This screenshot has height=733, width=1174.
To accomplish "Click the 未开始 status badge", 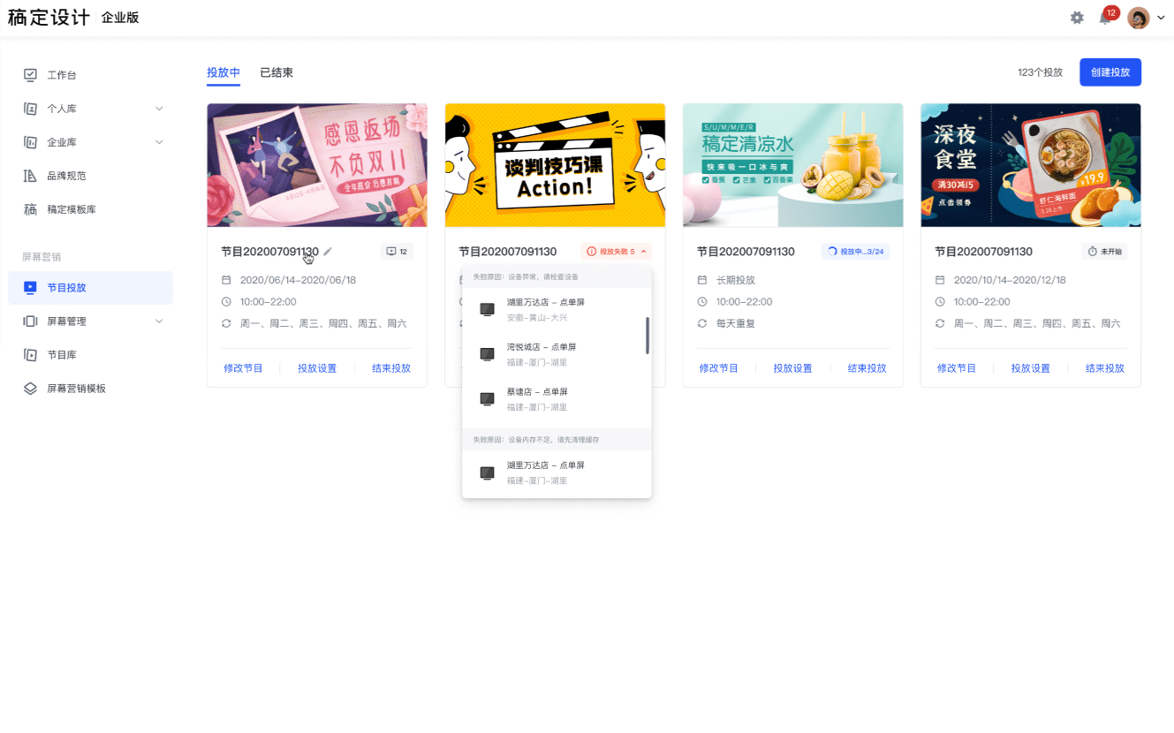I will coord(1105,252).
